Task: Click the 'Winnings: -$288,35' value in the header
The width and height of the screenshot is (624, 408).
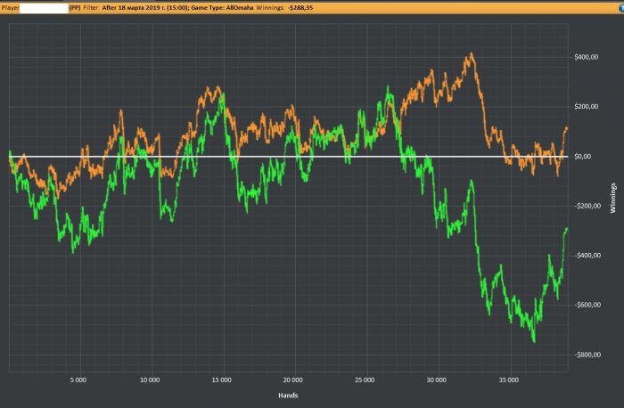Action: click(x=284, y=7)
